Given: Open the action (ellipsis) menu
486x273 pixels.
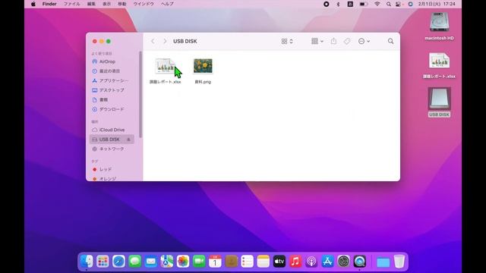Looking at the screenshot, I should [x=364, y=41].
